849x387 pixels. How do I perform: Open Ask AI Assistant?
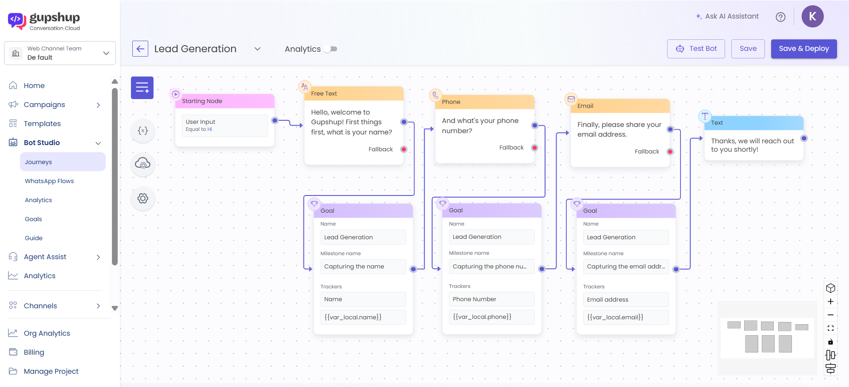(x=727, y=16)
